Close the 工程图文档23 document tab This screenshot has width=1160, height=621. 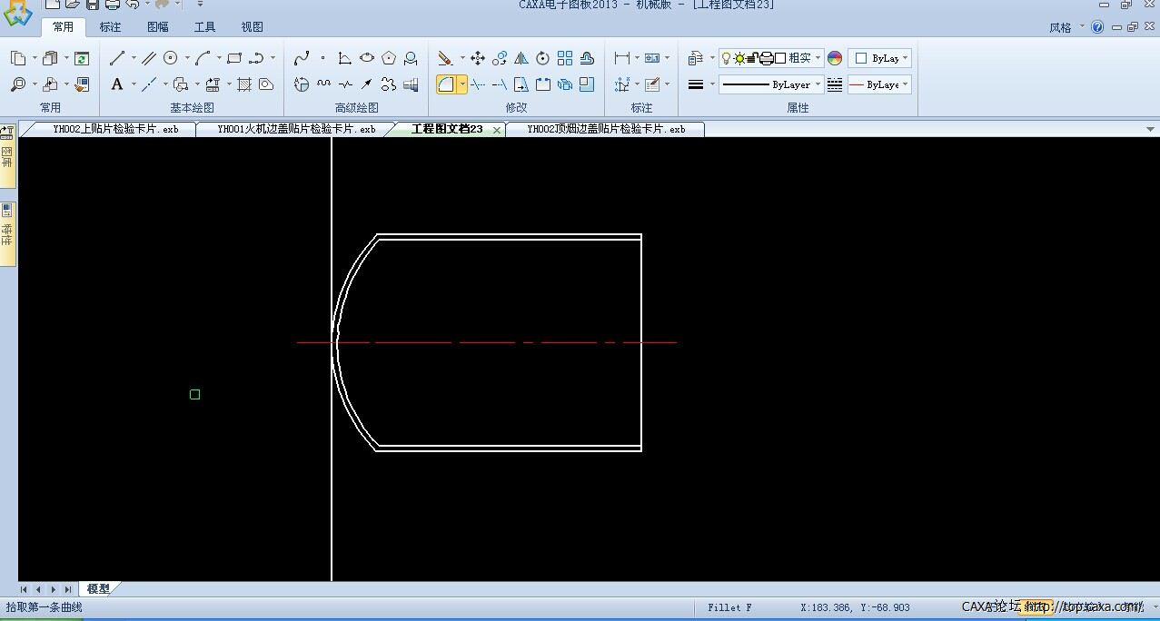(x=496, y=130)
